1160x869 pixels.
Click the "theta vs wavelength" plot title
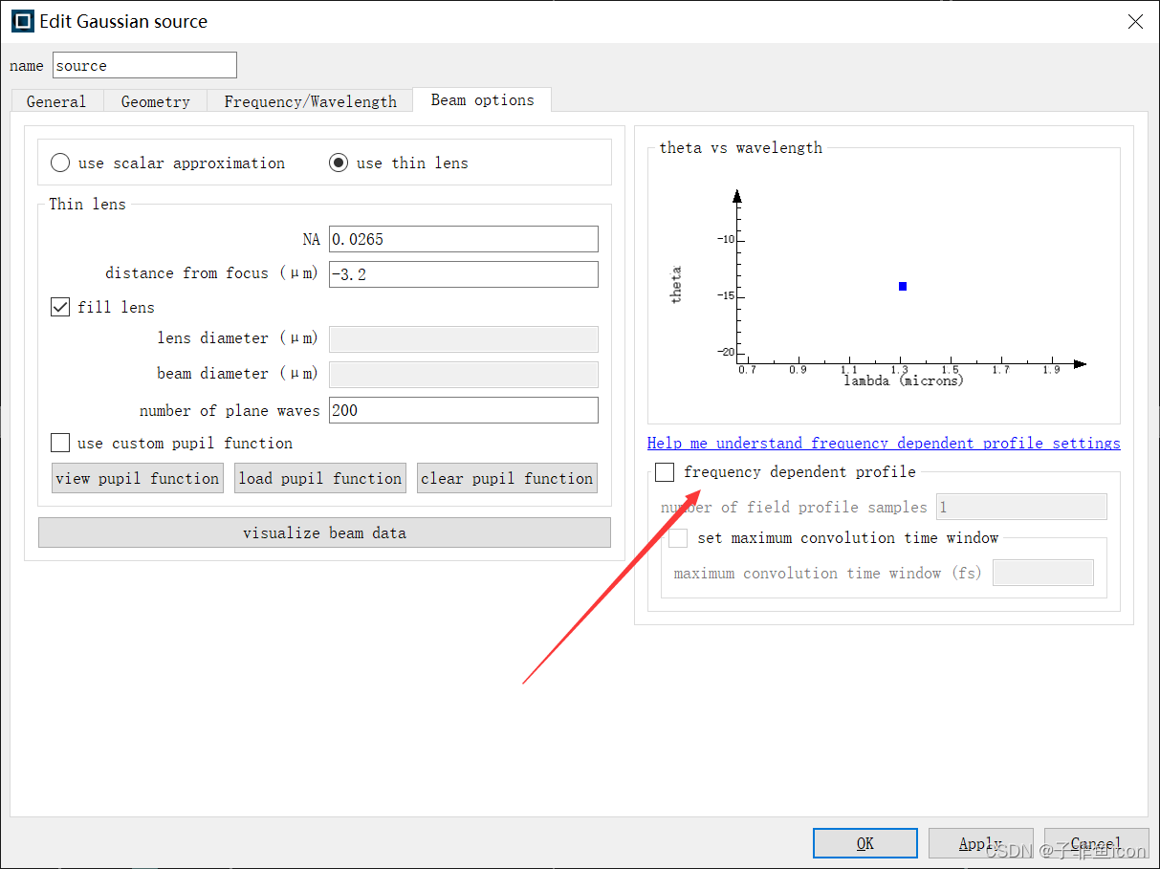click(741, 147)
